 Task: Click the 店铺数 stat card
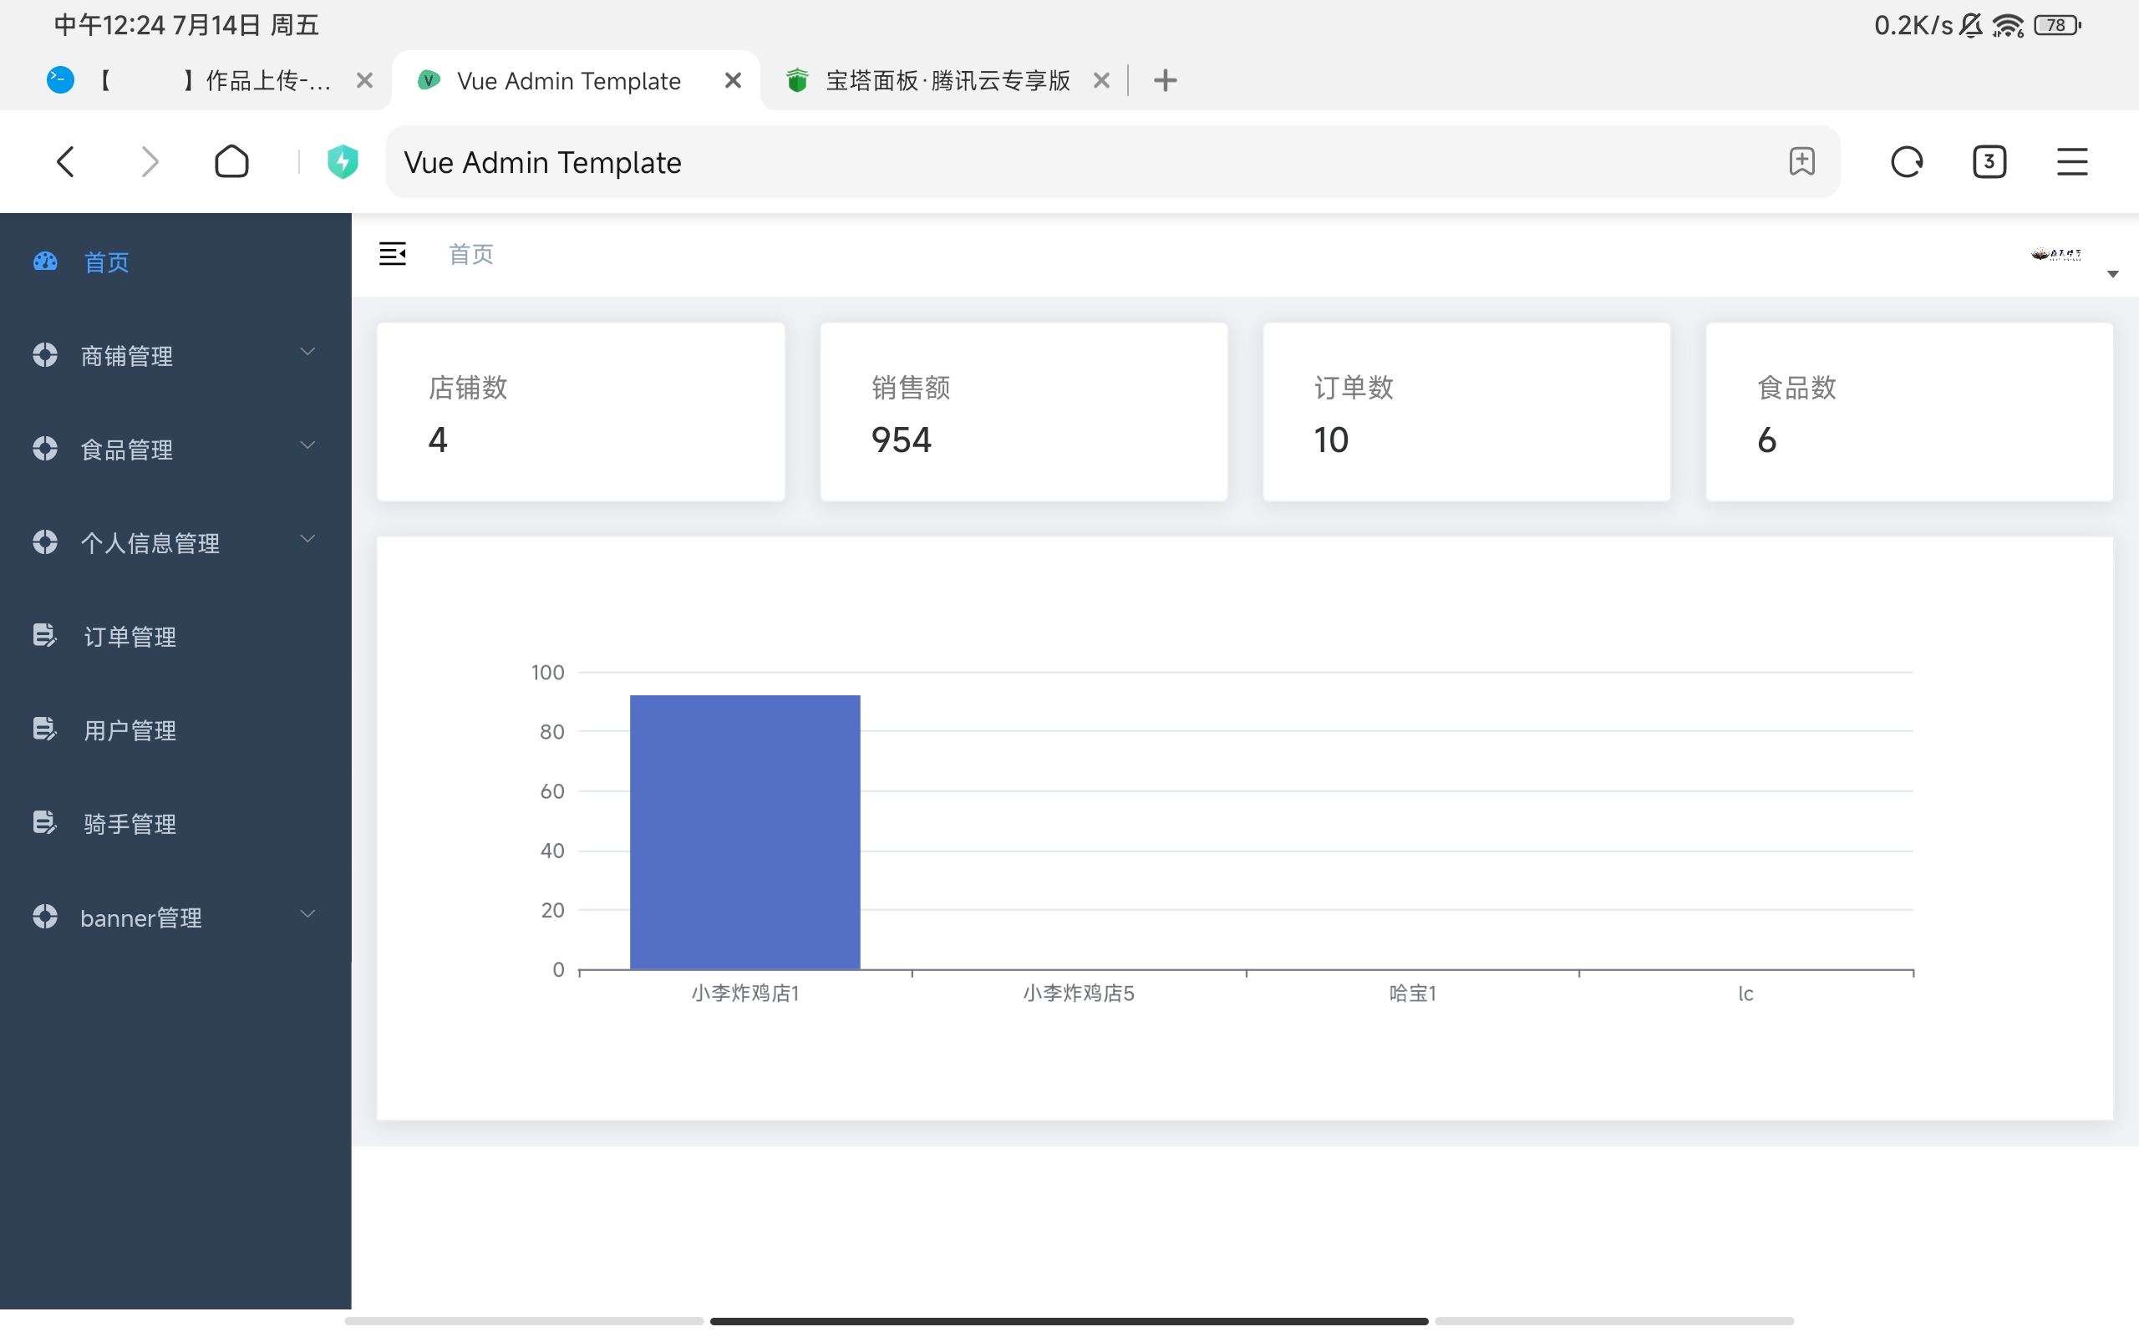pos(581,412)
